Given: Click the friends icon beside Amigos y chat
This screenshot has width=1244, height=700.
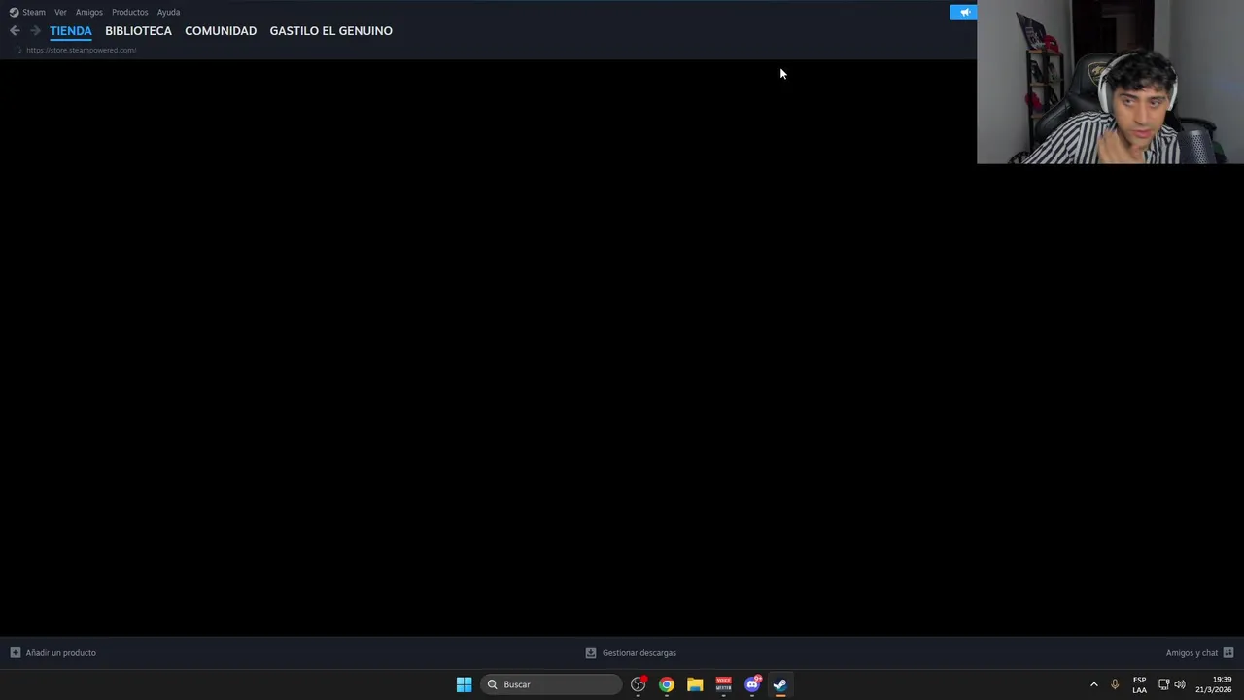Looking at the screenshot, I should (x=1228, y=653).
